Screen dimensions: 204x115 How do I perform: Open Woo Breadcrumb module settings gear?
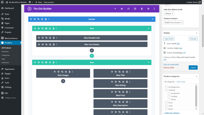[43, 38]
